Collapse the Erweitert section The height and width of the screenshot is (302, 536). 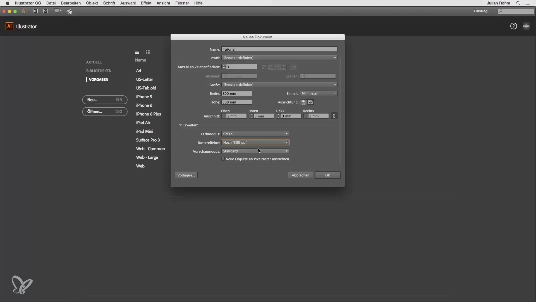180,125
